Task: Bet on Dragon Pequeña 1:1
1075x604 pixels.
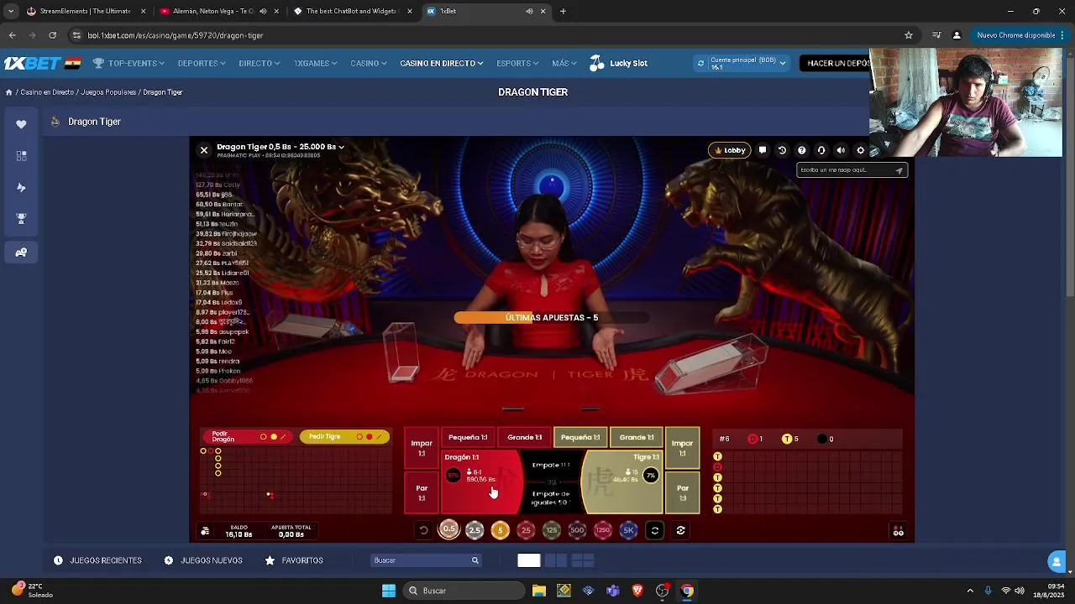Action: (x=468, y=437)
